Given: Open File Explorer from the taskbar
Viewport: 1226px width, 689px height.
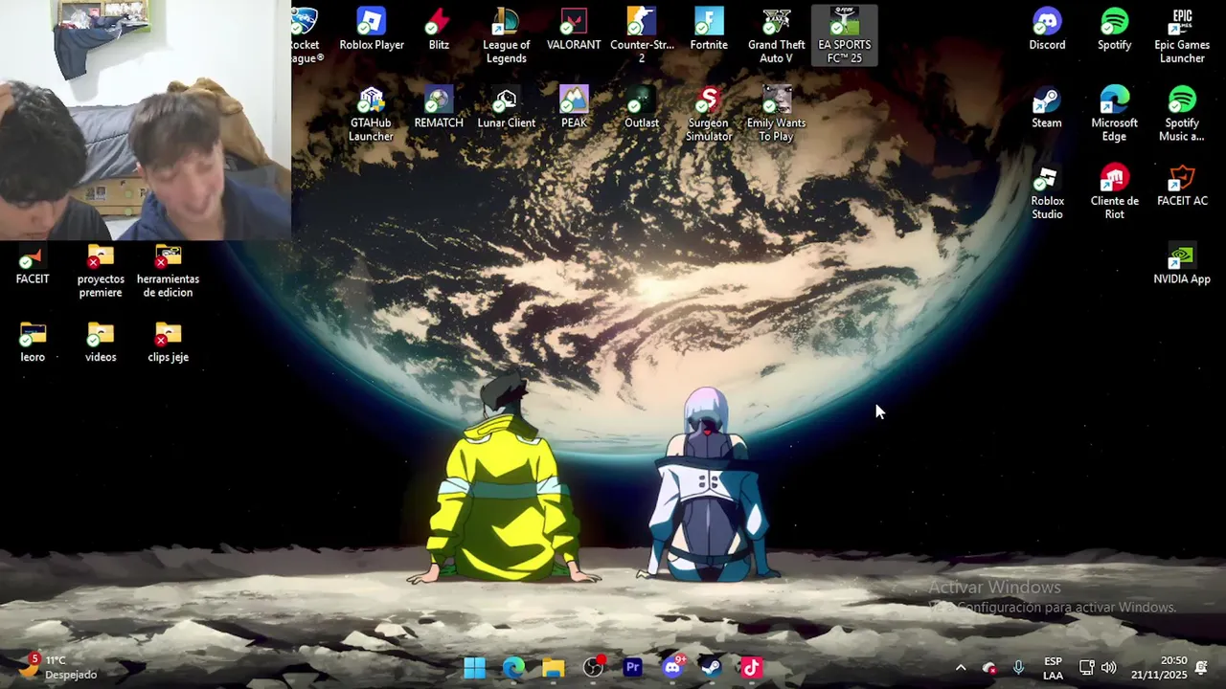Looking at the screenshot, I should (554, 667).
